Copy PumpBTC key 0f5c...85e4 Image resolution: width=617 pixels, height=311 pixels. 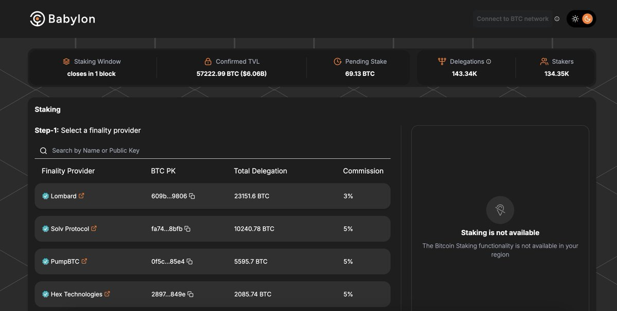pyautogui.click(x=189, y=262)
